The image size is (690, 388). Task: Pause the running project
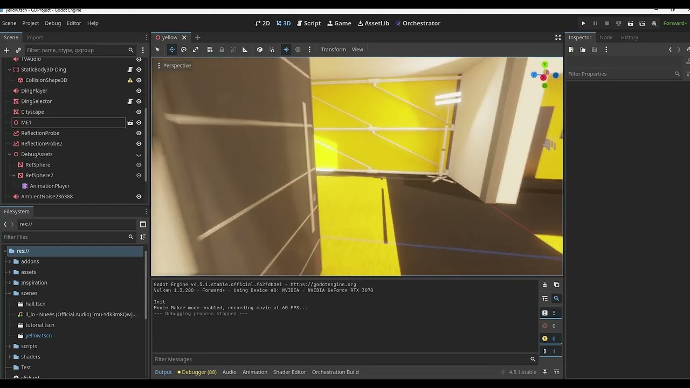(595, 23)
